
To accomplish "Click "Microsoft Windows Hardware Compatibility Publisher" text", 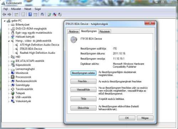I will tap(129, 65).
